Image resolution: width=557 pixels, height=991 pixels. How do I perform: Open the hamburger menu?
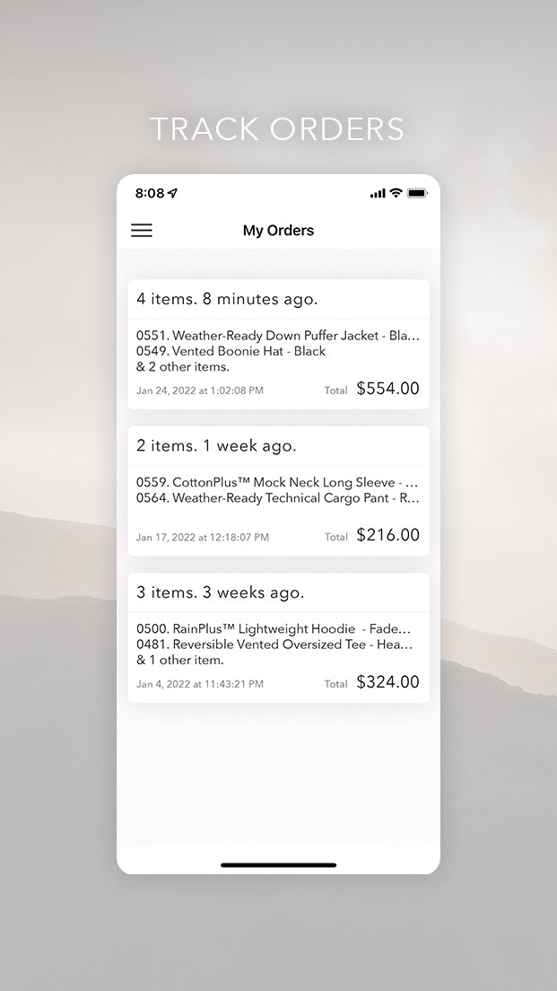(142, 231)
